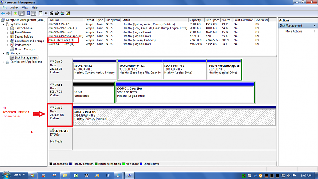The height and width of the screenshot is (179, 318).
Task: Select Performance in the tree
Action: [x=23, y=45]
